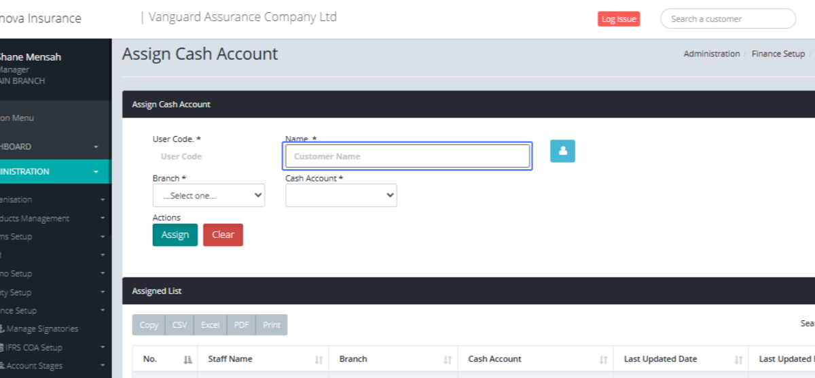Click the Customer Name input field
The height and width of the screenshot is (378, 815).
pyautogui.click(x=407, y=156)
